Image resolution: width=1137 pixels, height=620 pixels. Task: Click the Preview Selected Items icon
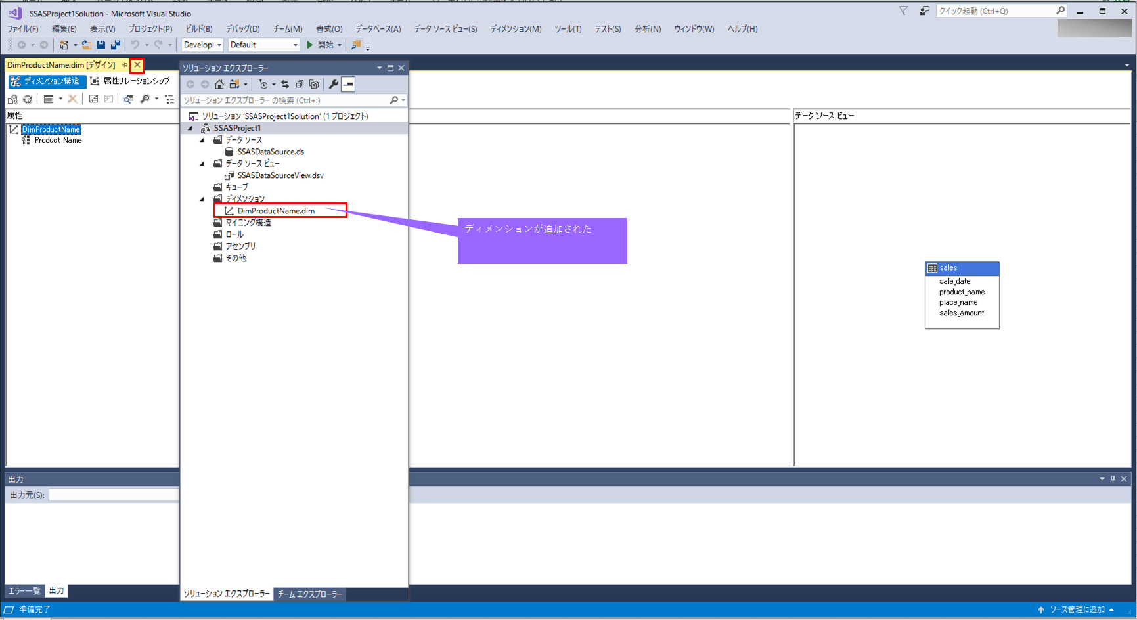(x=349, y=84)
